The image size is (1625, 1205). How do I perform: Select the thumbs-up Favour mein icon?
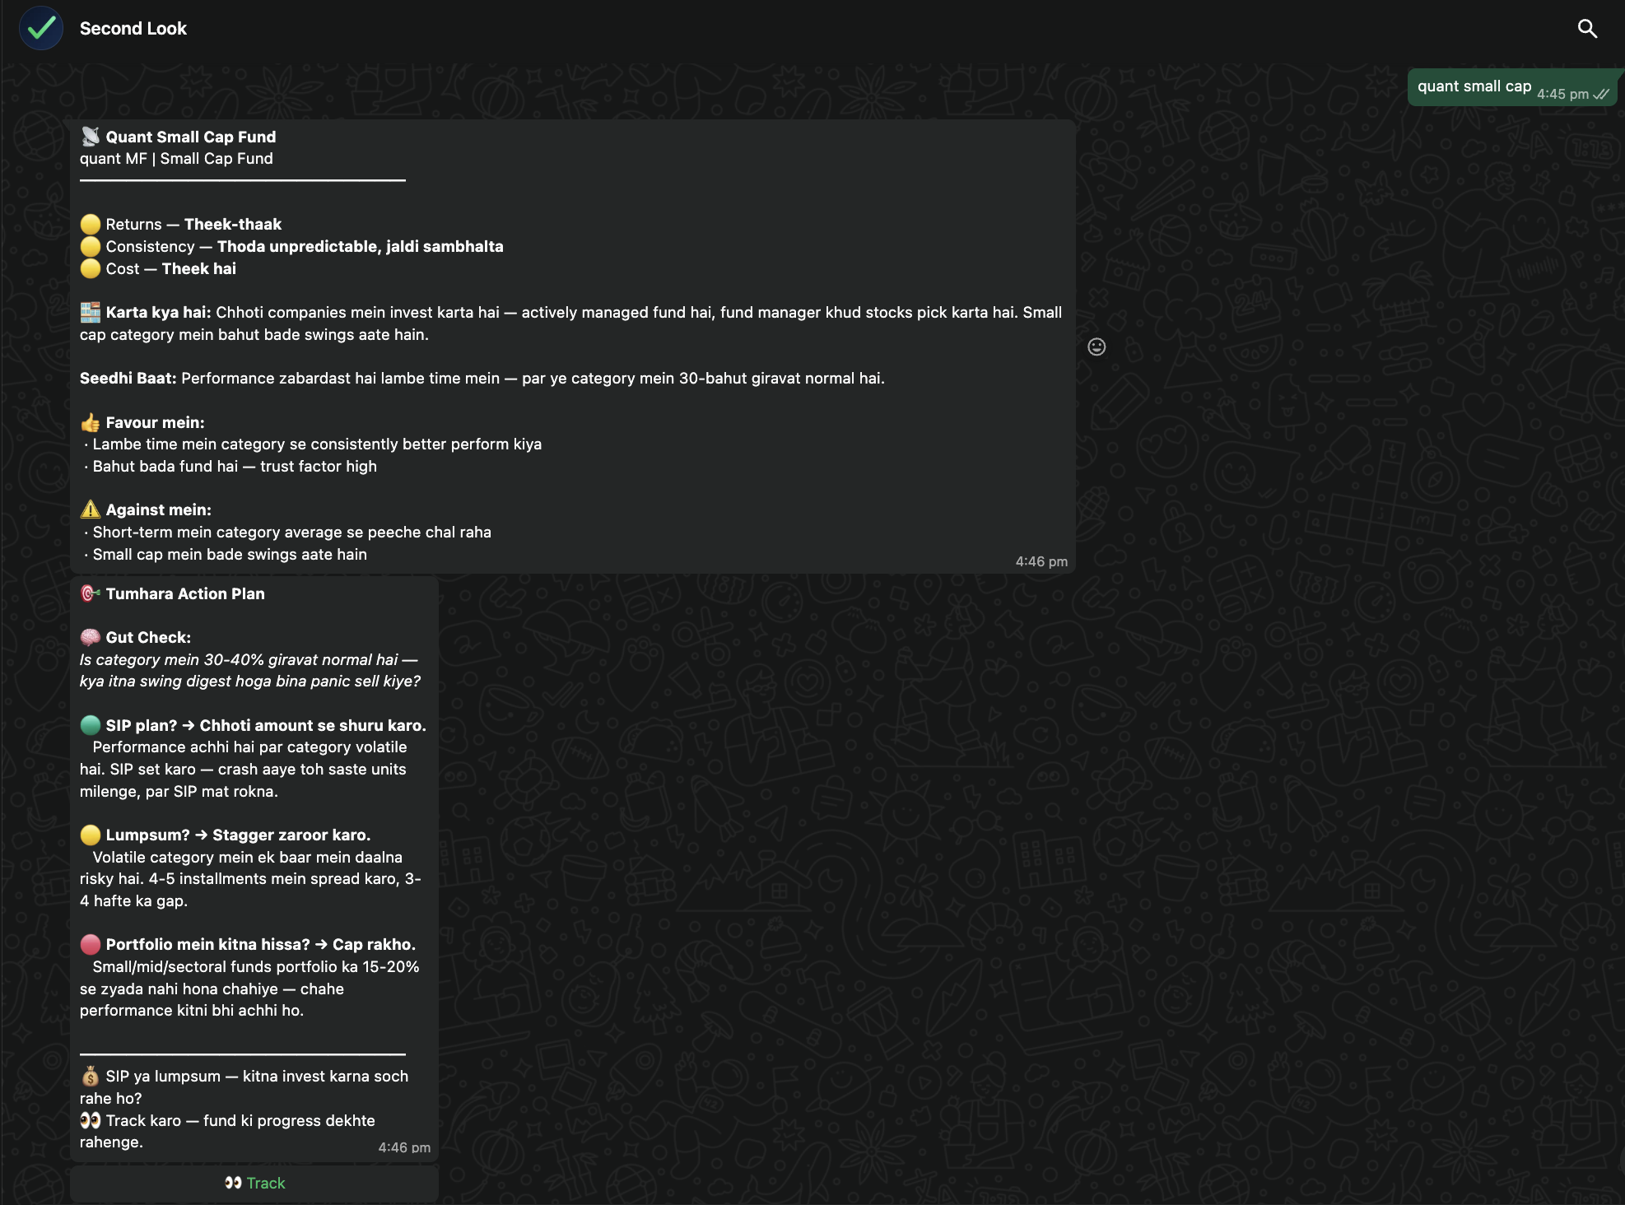pyautogui.click(x=91, y=422)
